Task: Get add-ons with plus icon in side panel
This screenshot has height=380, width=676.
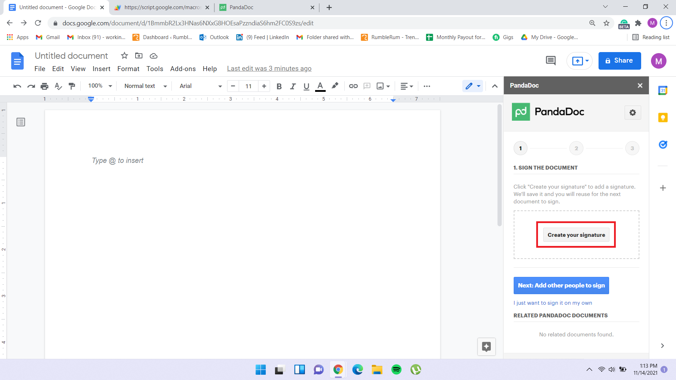Action: (663, 188)
